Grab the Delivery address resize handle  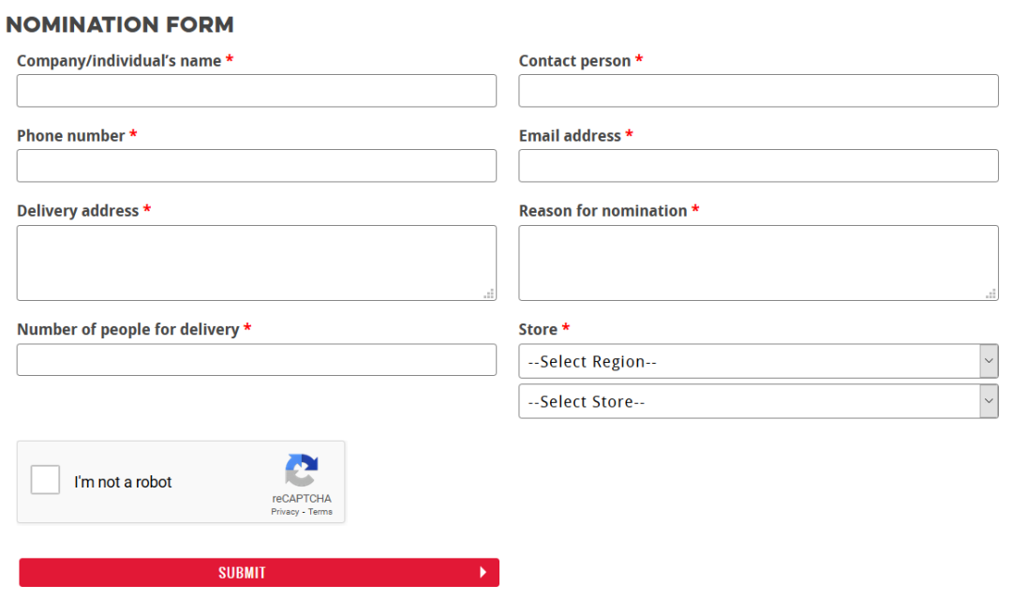[x=489, y=293]
